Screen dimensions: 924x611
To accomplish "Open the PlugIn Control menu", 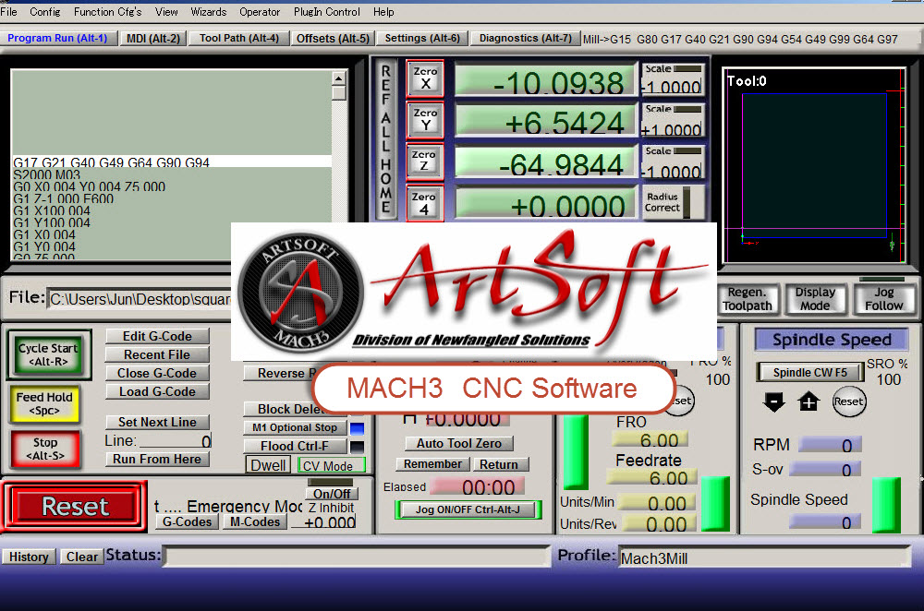I will pyautogui.click(x=326, y=12).
